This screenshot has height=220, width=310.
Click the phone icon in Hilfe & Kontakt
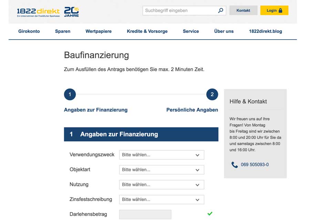[x=235, y=165]
